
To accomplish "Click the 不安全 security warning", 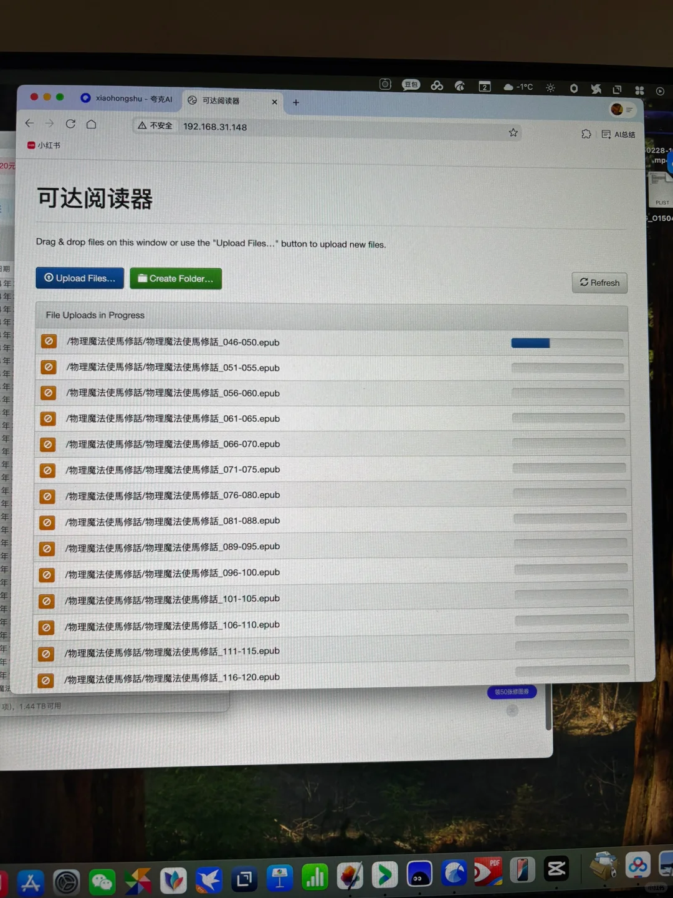I will [x=155, y=125].
